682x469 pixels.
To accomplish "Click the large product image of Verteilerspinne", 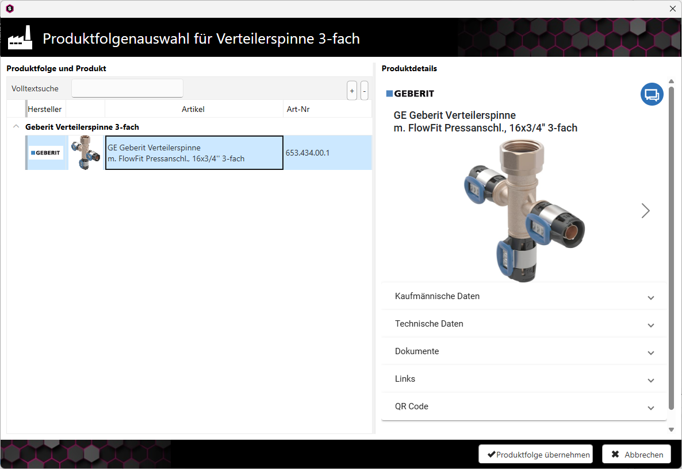I will [x=524, y=210].
